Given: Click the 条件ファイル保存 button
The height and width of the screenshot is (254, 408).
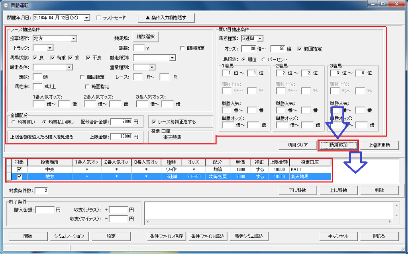Looking at the screenshot, I should (x=167, y=236).
